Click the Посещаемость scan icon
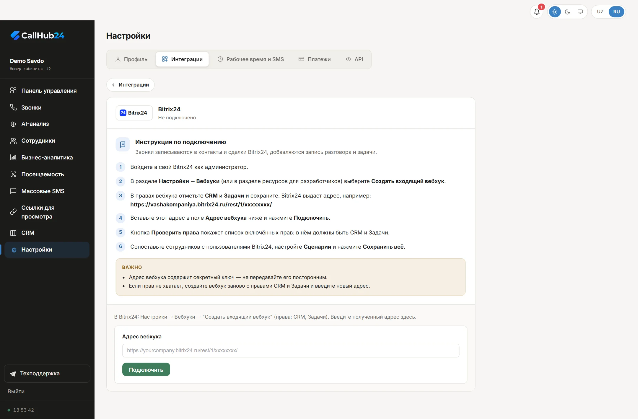The image size is (638, 419). pos(13,174)
